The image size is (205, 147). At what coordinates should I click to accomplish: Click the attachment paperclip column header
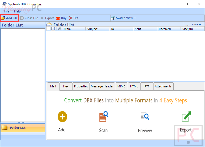coord(59,29)
